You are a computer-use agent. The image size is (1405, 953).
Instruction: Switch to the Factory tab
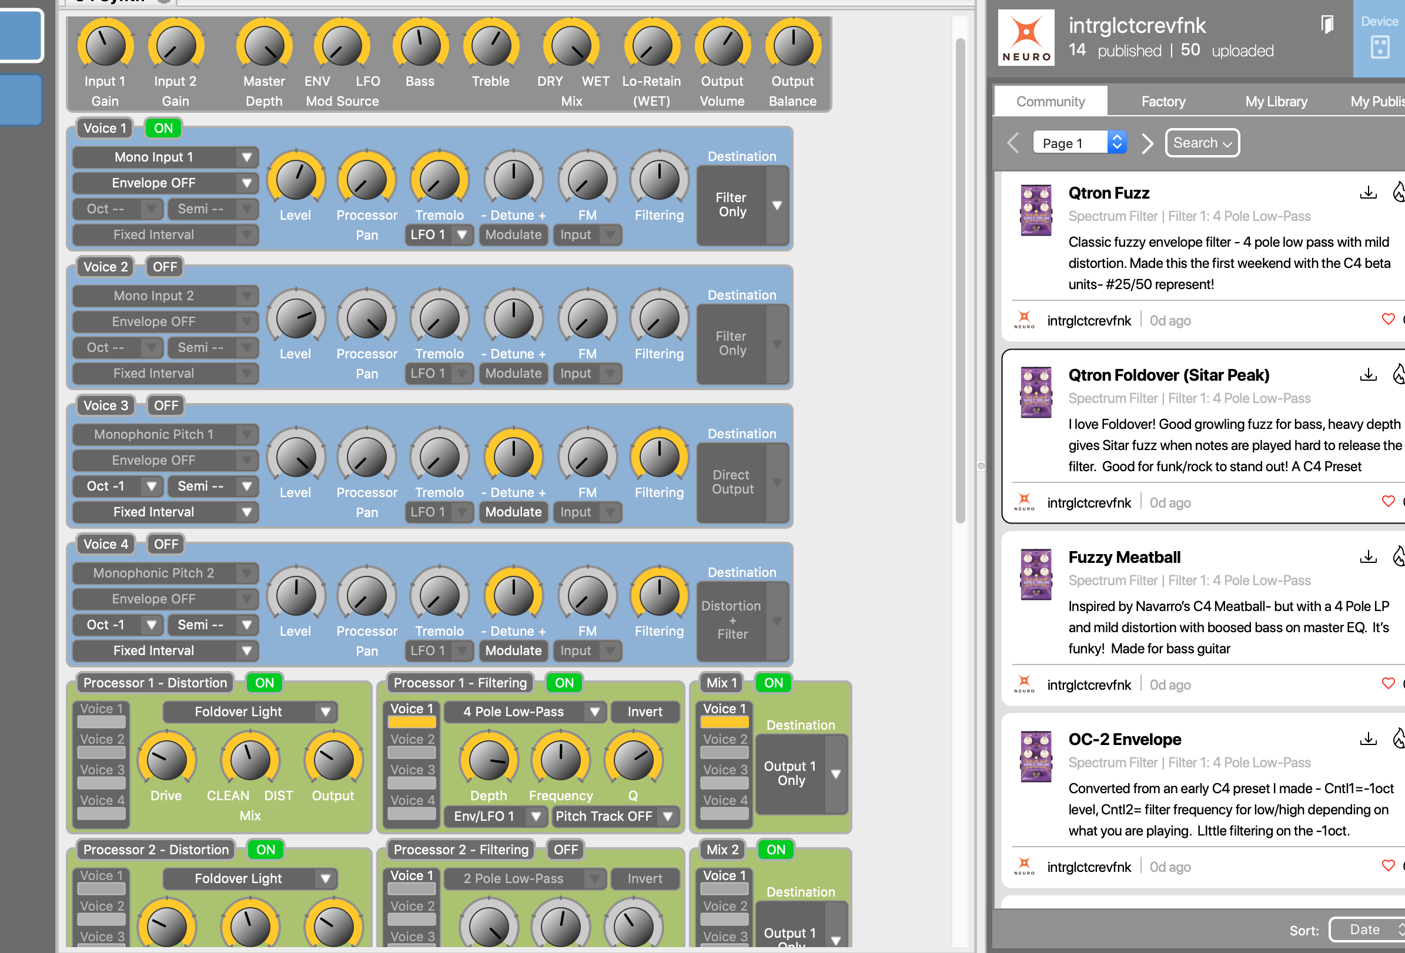click(1163, 102)
